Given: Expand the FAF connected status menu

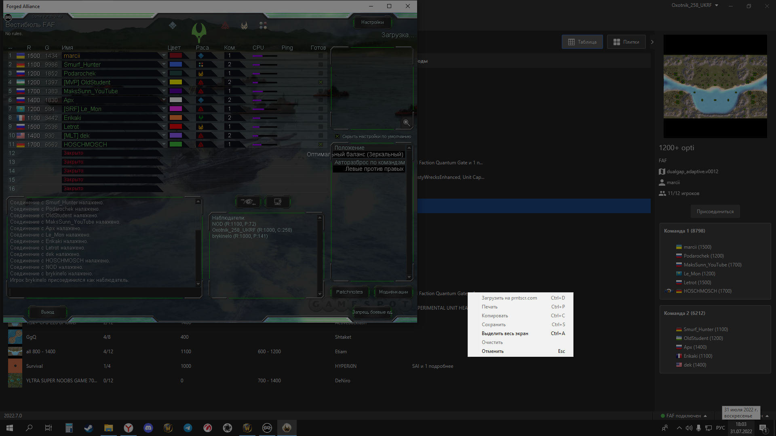Looking at the screenshot, I should (x=683, y=416).
